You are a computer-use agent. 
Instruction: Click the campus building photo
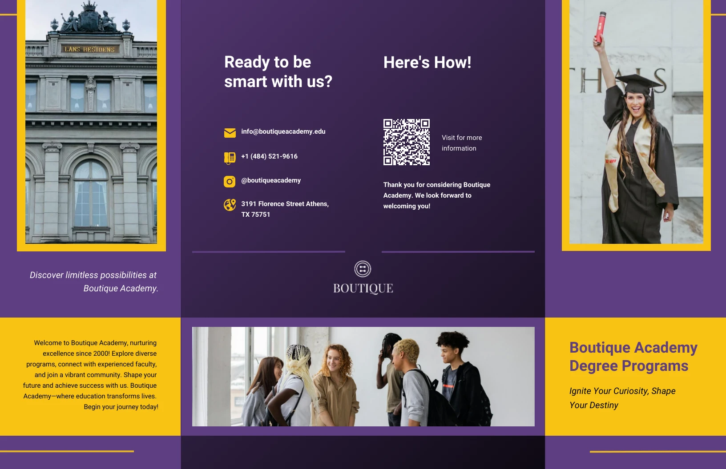pyautogui.click(x=91, y=122)
